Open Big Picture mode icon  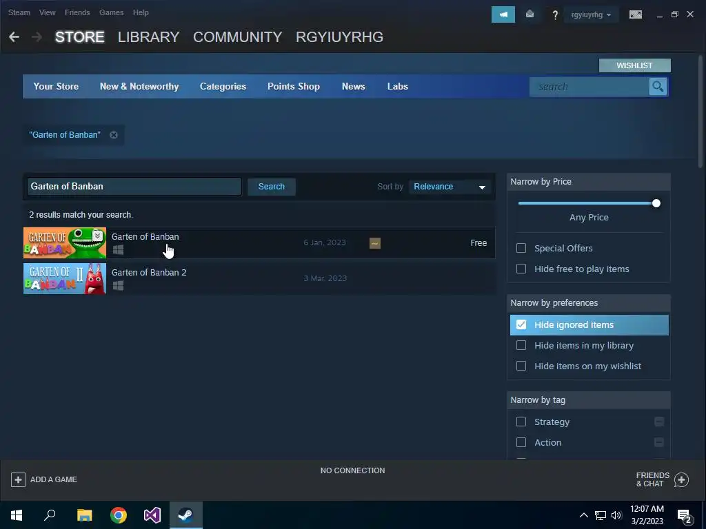click(635, 15)
